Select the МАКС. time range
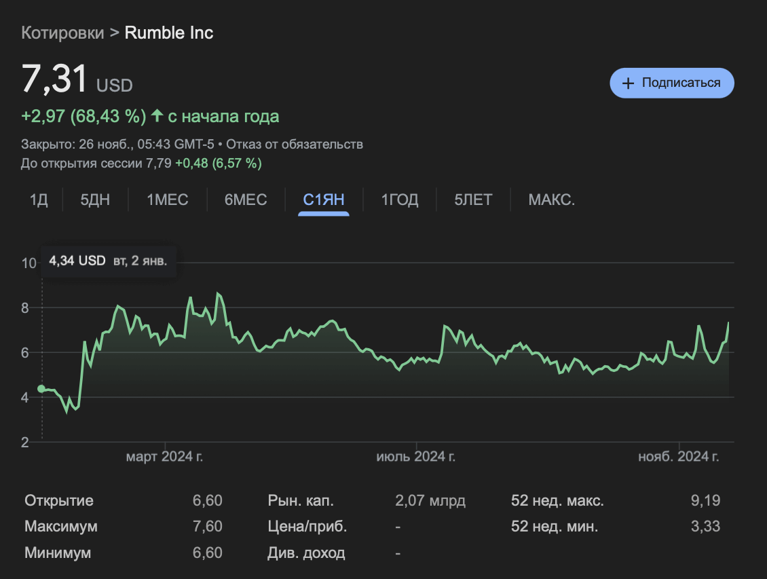The image size is (767, 579). pyautogui.click(x=552, y=200)
